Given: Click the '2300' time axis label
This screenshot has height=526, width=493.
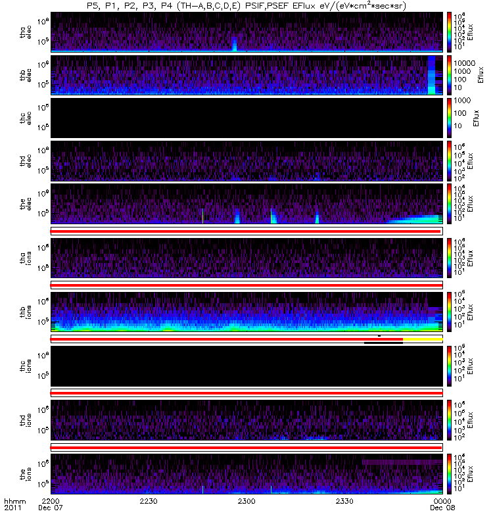Looking at the screenshot, I should (246, 501).
